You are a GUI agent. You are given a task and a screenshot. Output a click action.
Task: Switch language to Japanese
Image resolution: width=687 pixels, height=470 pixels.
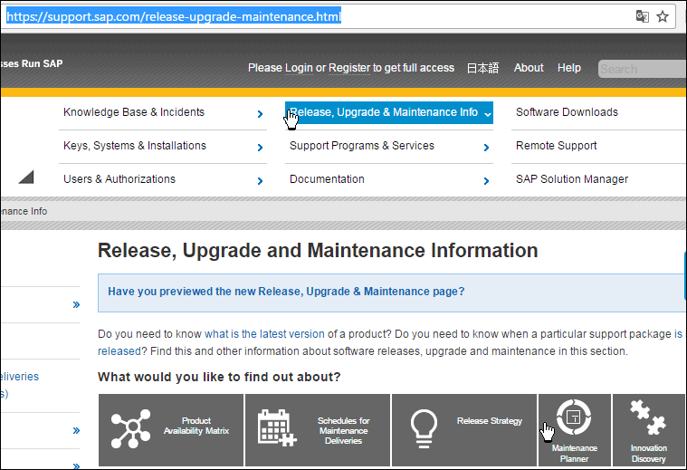coord(482,68)
